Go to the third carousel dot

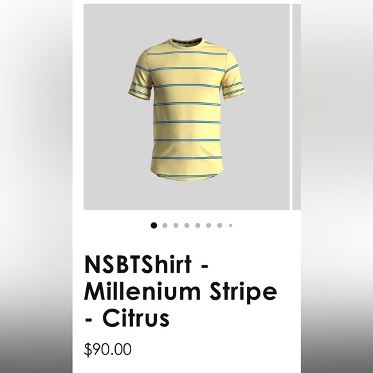pos(176,225)
